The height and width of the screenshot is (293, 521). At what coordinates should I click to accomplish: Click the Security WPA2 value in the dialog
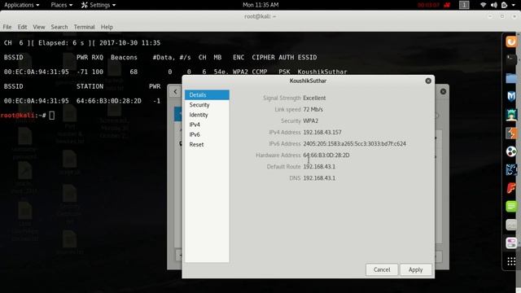click(310, 121)
